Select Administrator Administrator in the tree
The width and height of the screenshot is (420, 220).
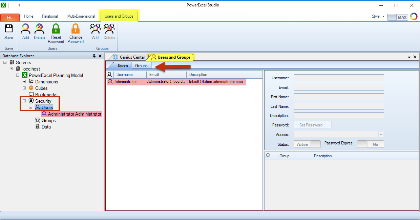75,114
